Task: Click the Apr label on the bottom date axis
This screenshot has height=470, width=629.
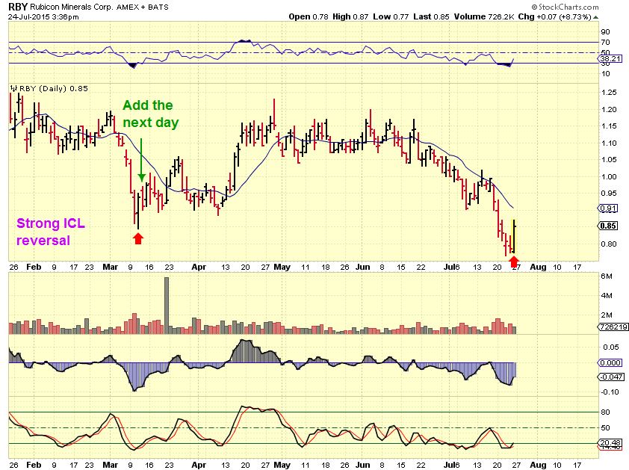Action: pos(199,465)
